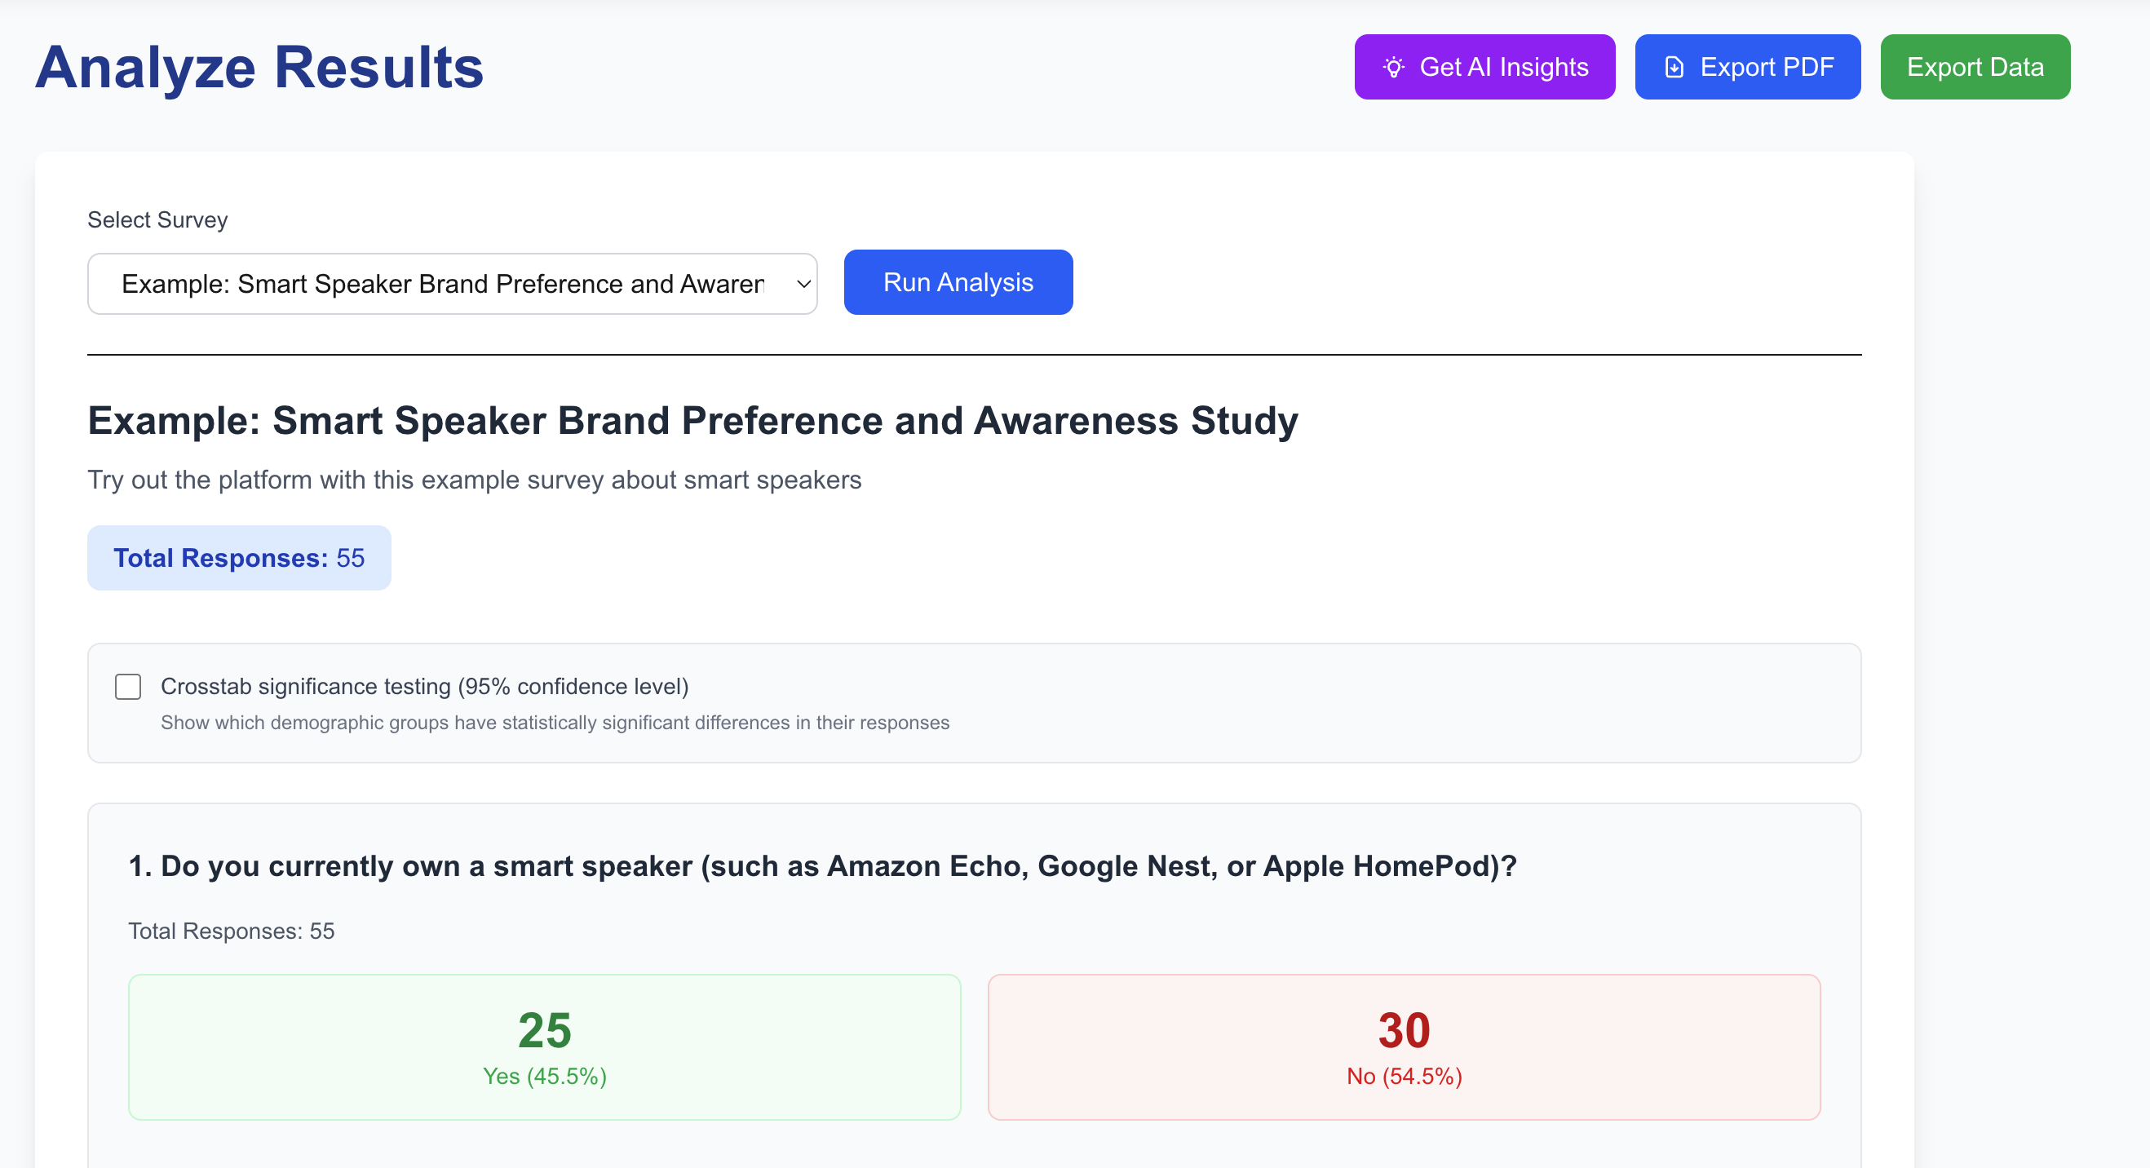Viewport: 2150px width, 1168px height.
Task: Click the survey title heading
Action: [691, 420]
